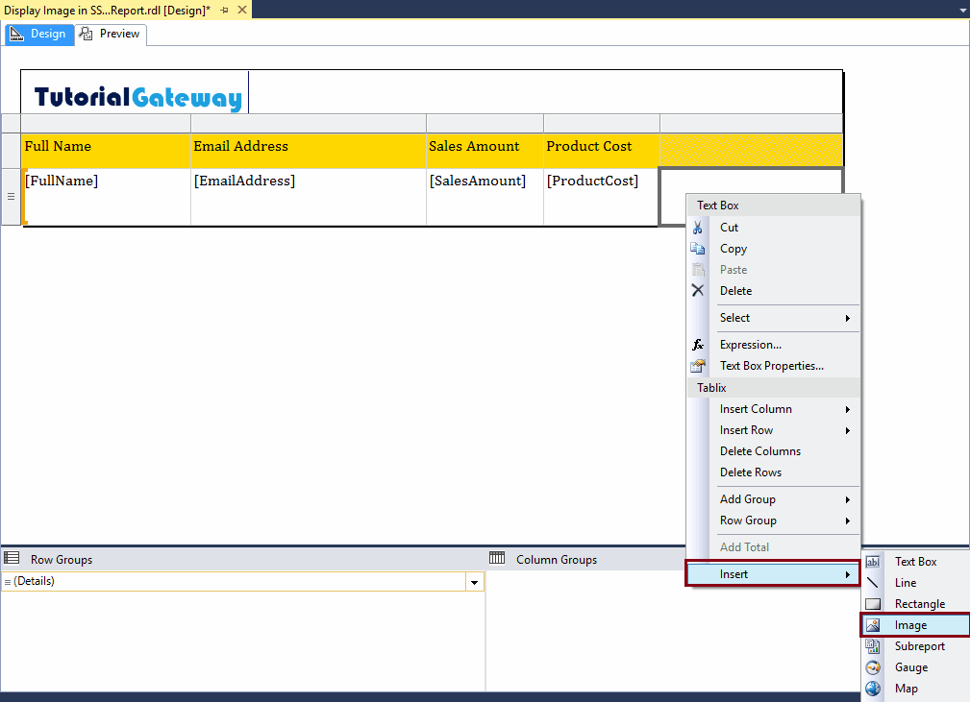Switch to the Preview tab
The height and width of the screenshot is (702, 970).
coord(110,33)
